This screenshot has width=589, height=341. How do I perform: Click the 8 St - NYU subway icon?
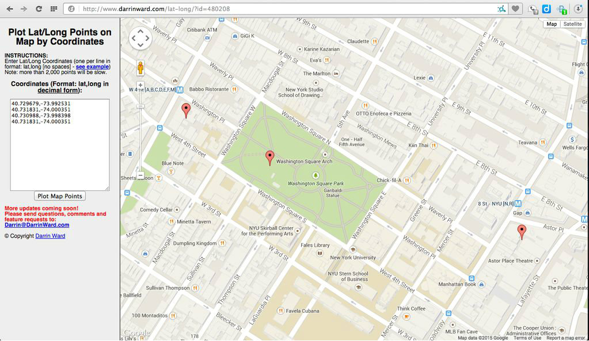[x=518, y=204]
